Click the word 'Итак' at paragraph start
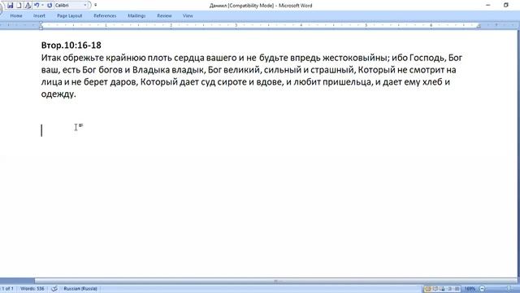The height and width of the screenshot is (293, 520). (51, 58)
